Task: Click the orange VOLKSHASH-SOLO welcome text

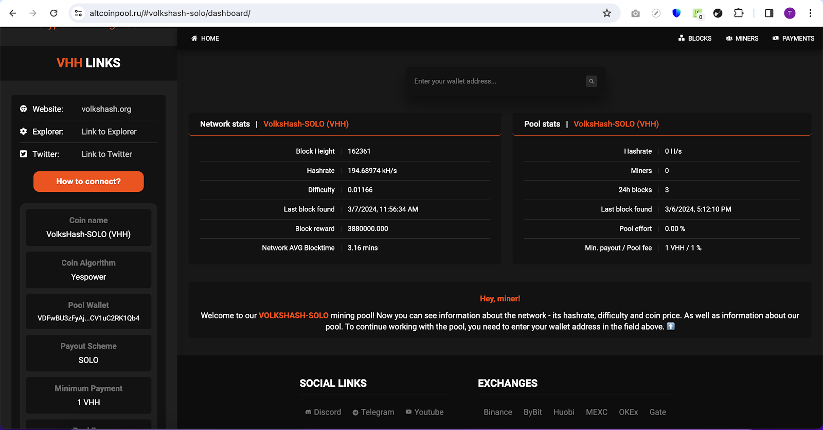Action: [x=293, y=316]
